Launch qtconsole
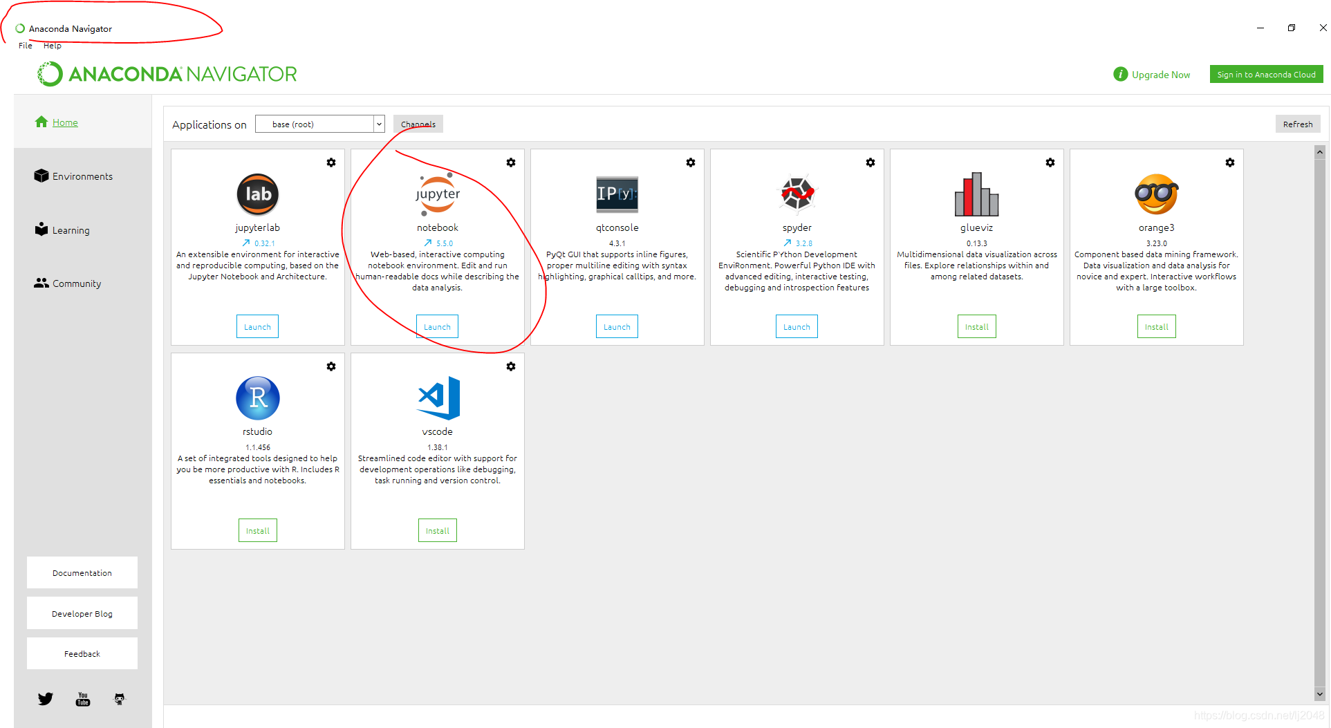The image size is (1331, 728). point(617,327)
